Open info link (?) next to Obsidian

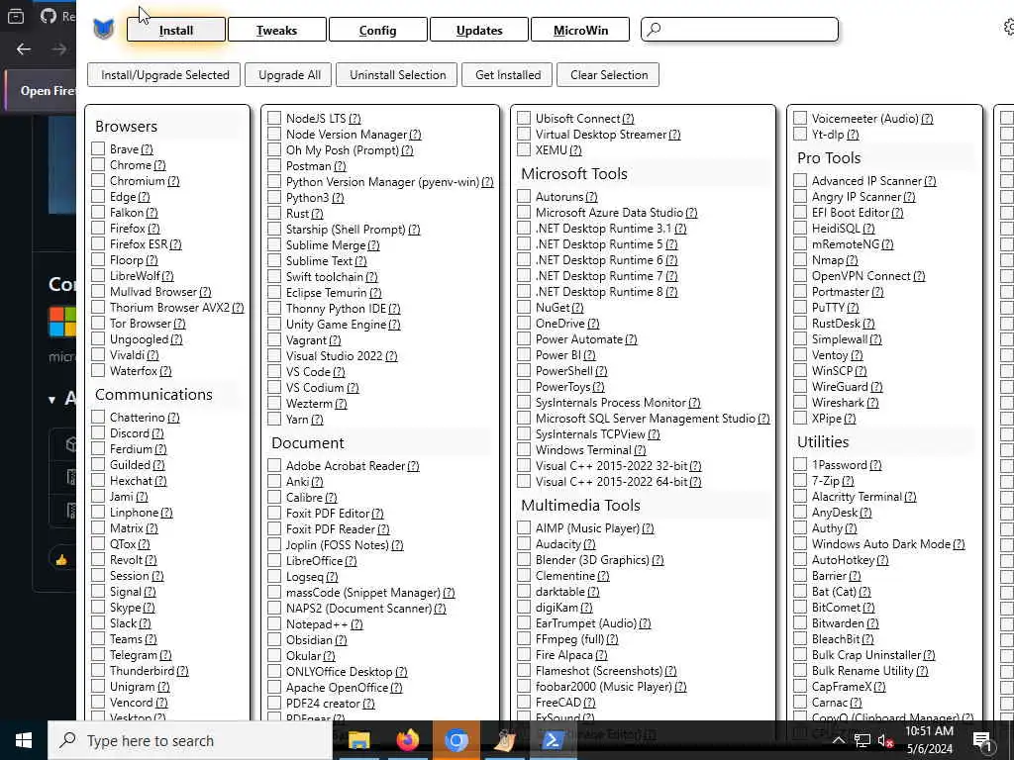pyautogui.click(x=341, y=640)
